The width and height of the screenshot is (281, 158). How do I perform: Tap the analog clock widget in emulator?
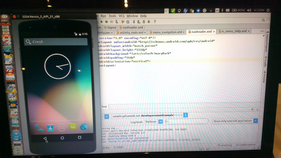58,66
